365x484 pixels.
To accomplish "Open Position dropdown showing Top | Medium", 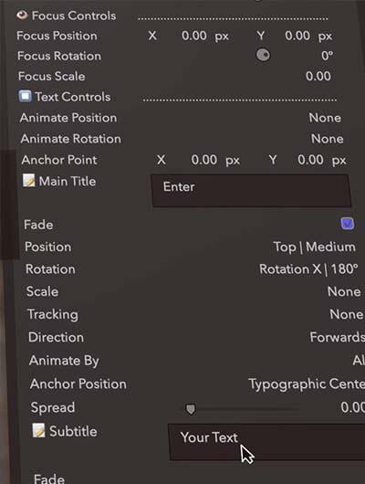I will coord(315,247).
